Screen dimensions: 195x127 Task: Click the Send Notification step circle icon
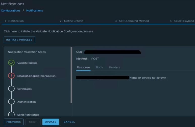(11, 114)
